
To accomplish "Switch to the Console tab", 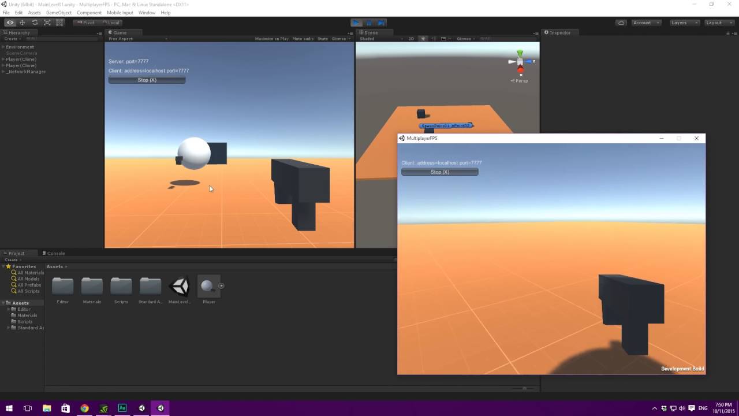I will (54, 253).
